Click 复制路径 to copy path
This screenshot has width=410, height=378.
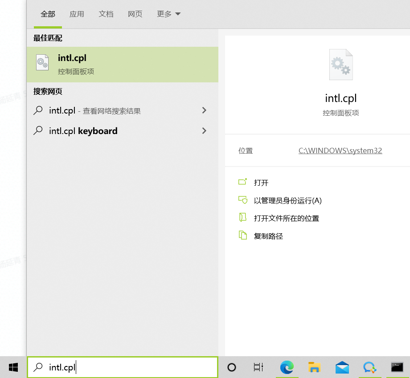pos(268,236)
